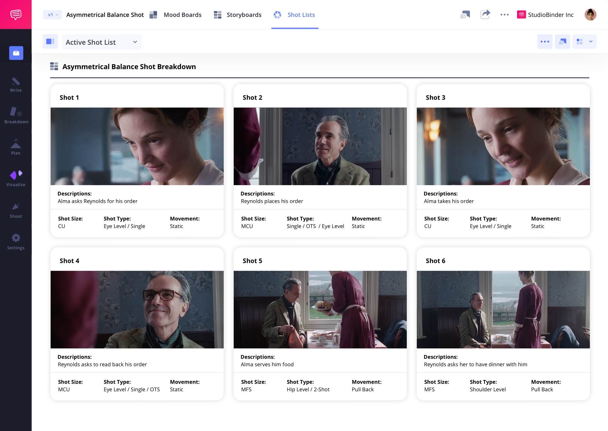Click the project briefcase icon in the sidebar
608x431 pixels.
pyautogui.click(x=16, y=53)
